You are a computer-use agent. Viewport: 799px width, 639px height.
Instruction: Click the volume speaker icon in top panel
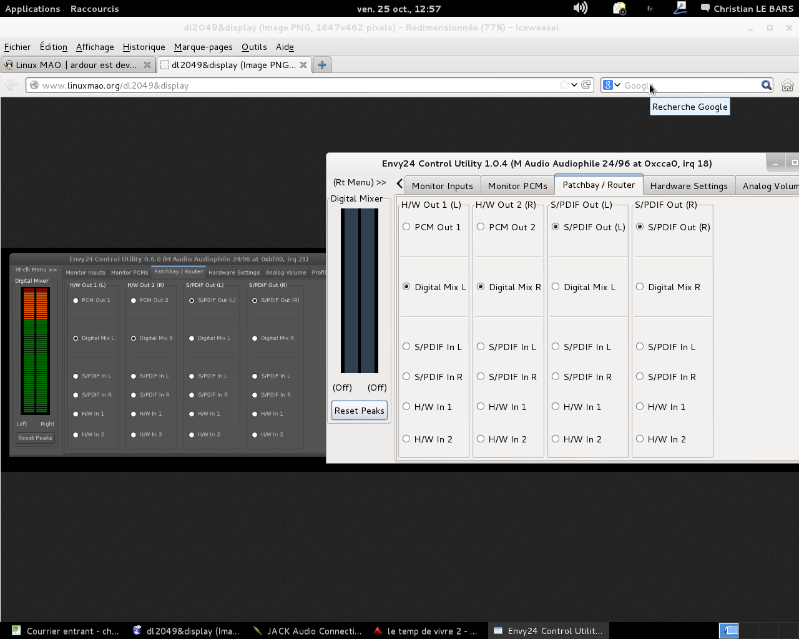click(581, 8)
